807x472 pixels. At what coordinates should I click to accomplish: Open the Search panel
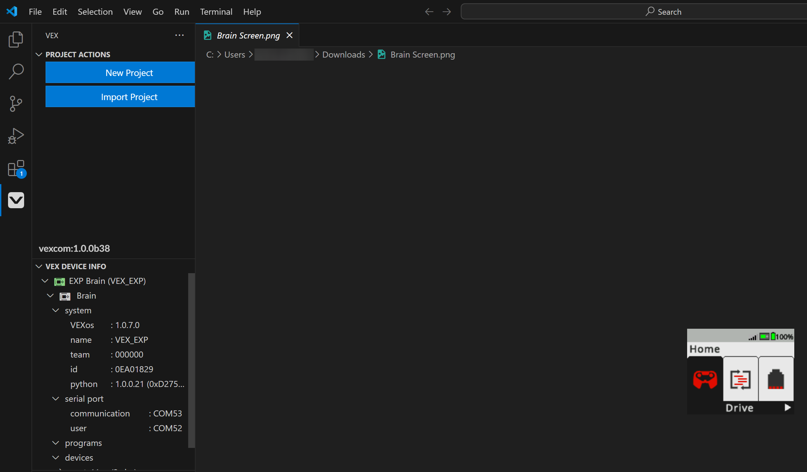coord(16,71)
